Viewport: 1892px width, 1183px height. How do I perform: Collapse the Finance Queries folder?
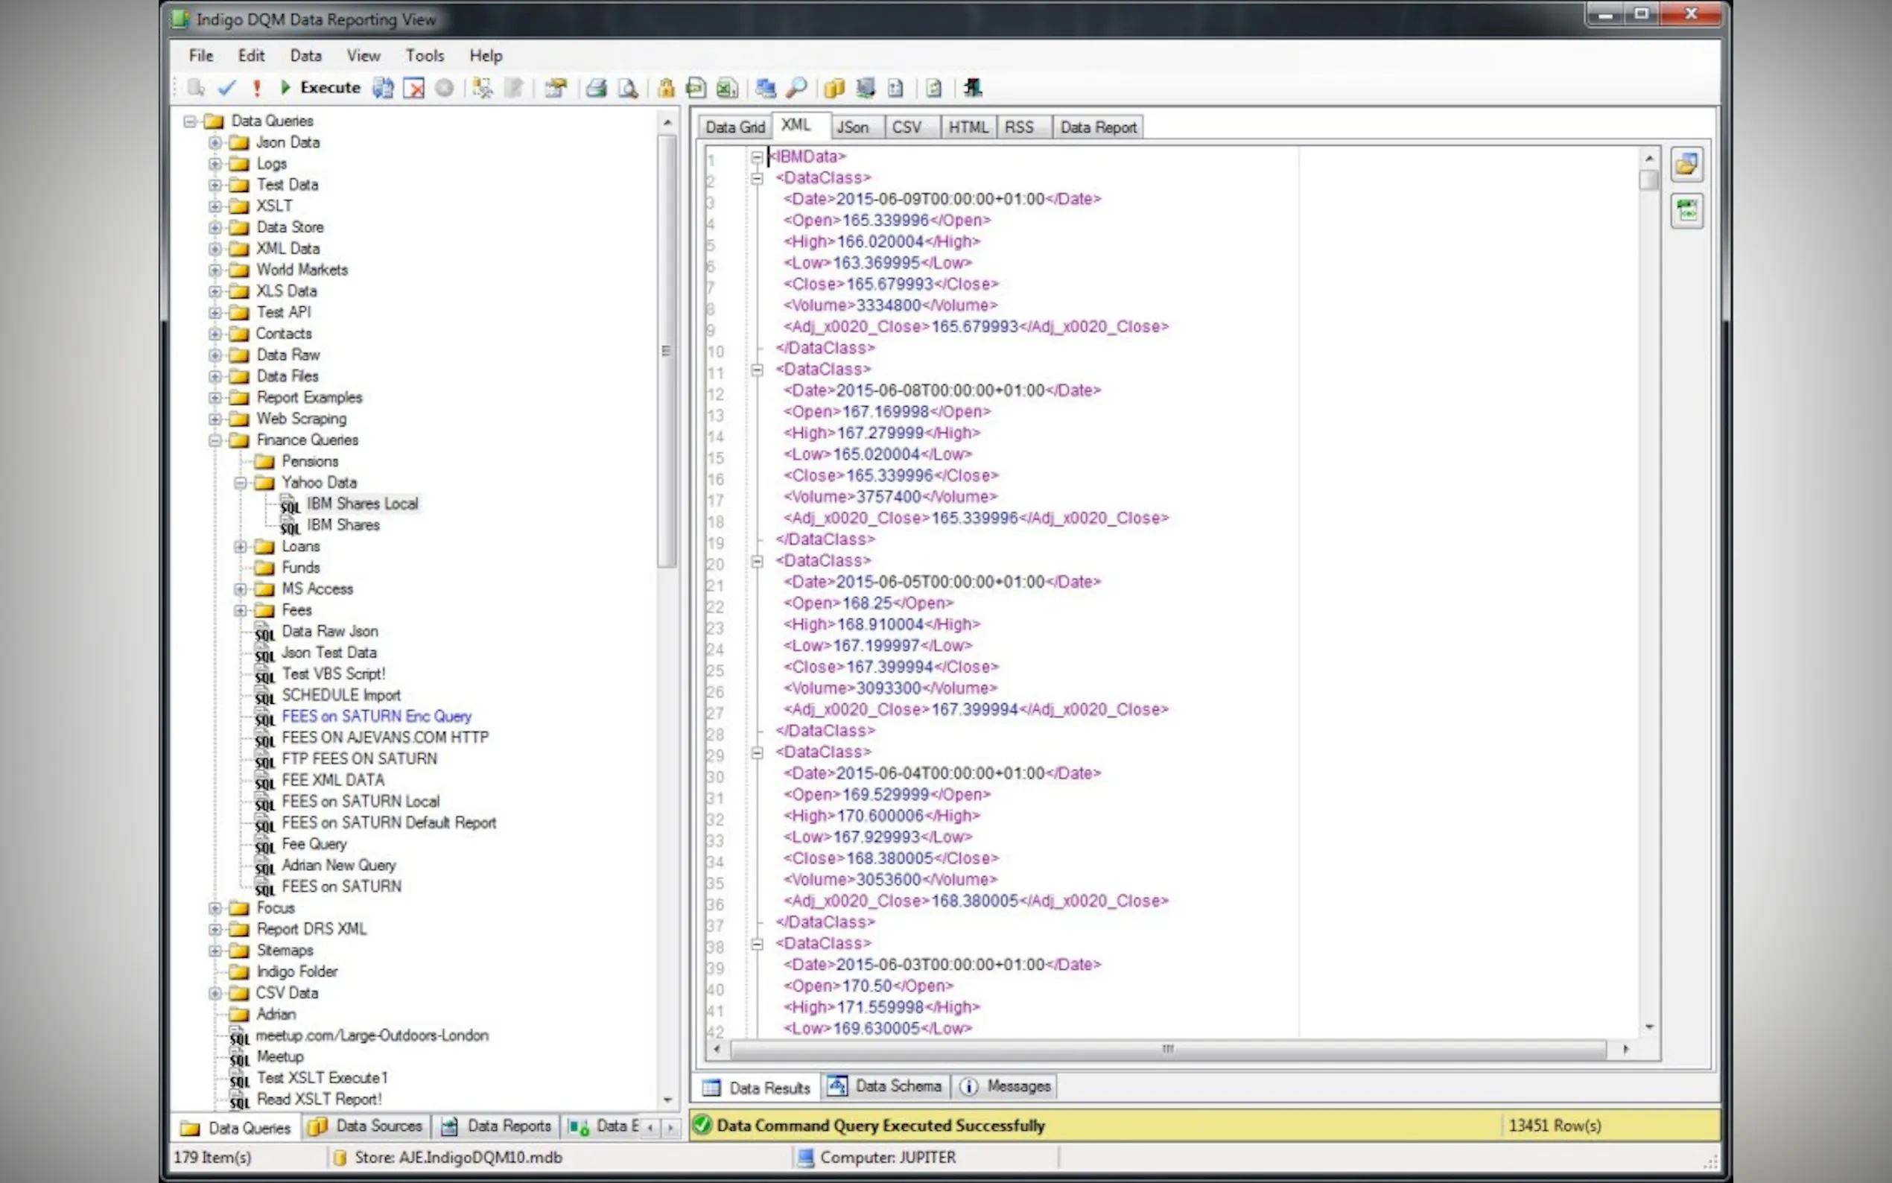[215, 440]
